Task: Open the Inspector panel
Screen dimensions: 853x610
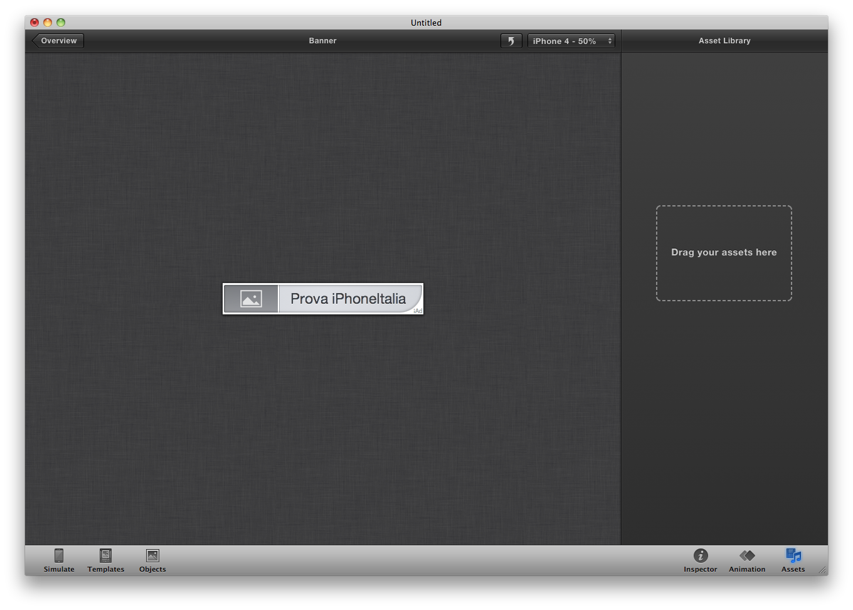Action: pyautogui.click(x=700, y=560)
